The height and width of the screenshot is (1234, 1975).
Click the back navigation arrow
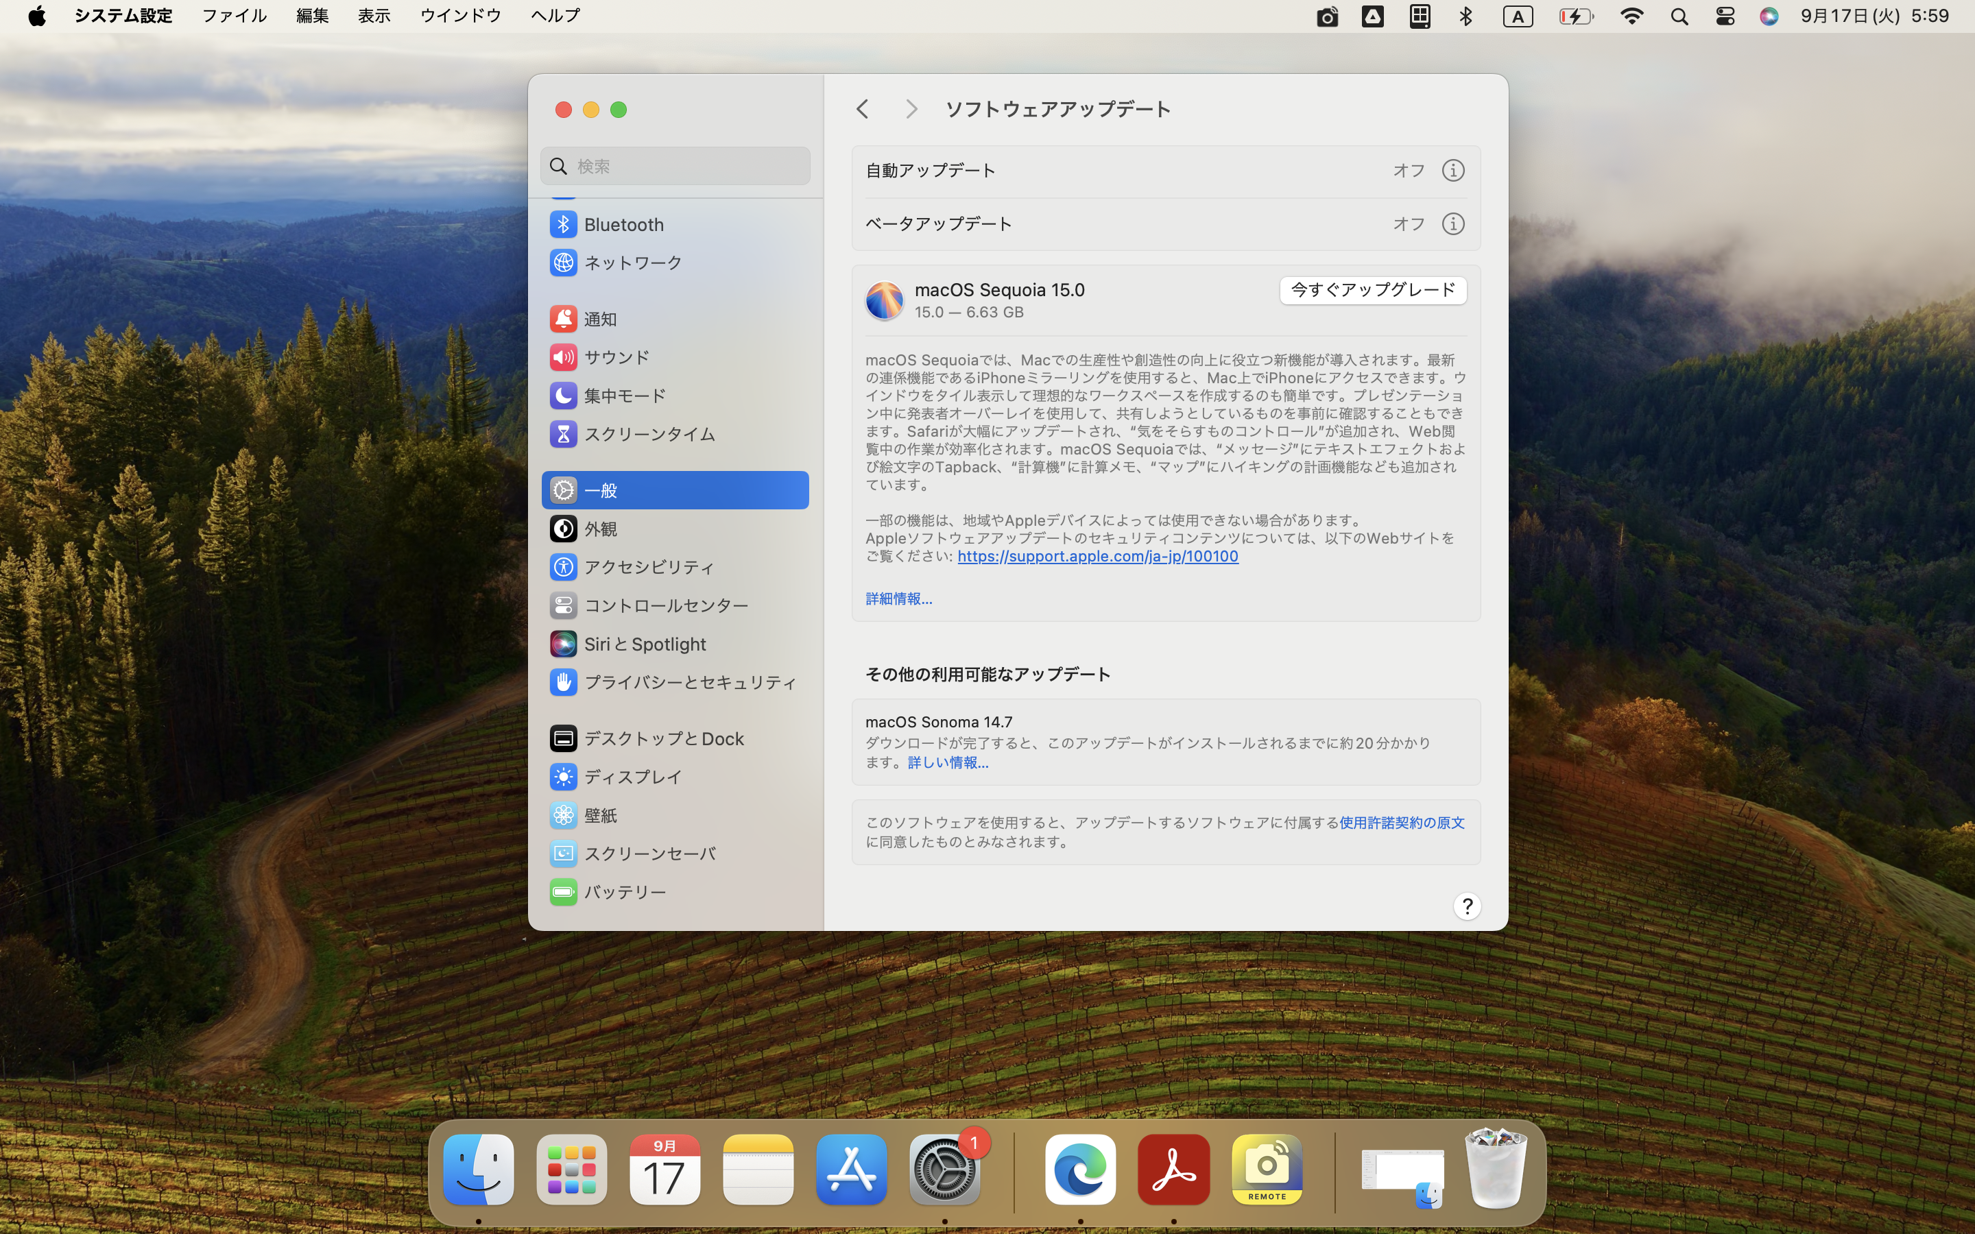tap(862, 108)
